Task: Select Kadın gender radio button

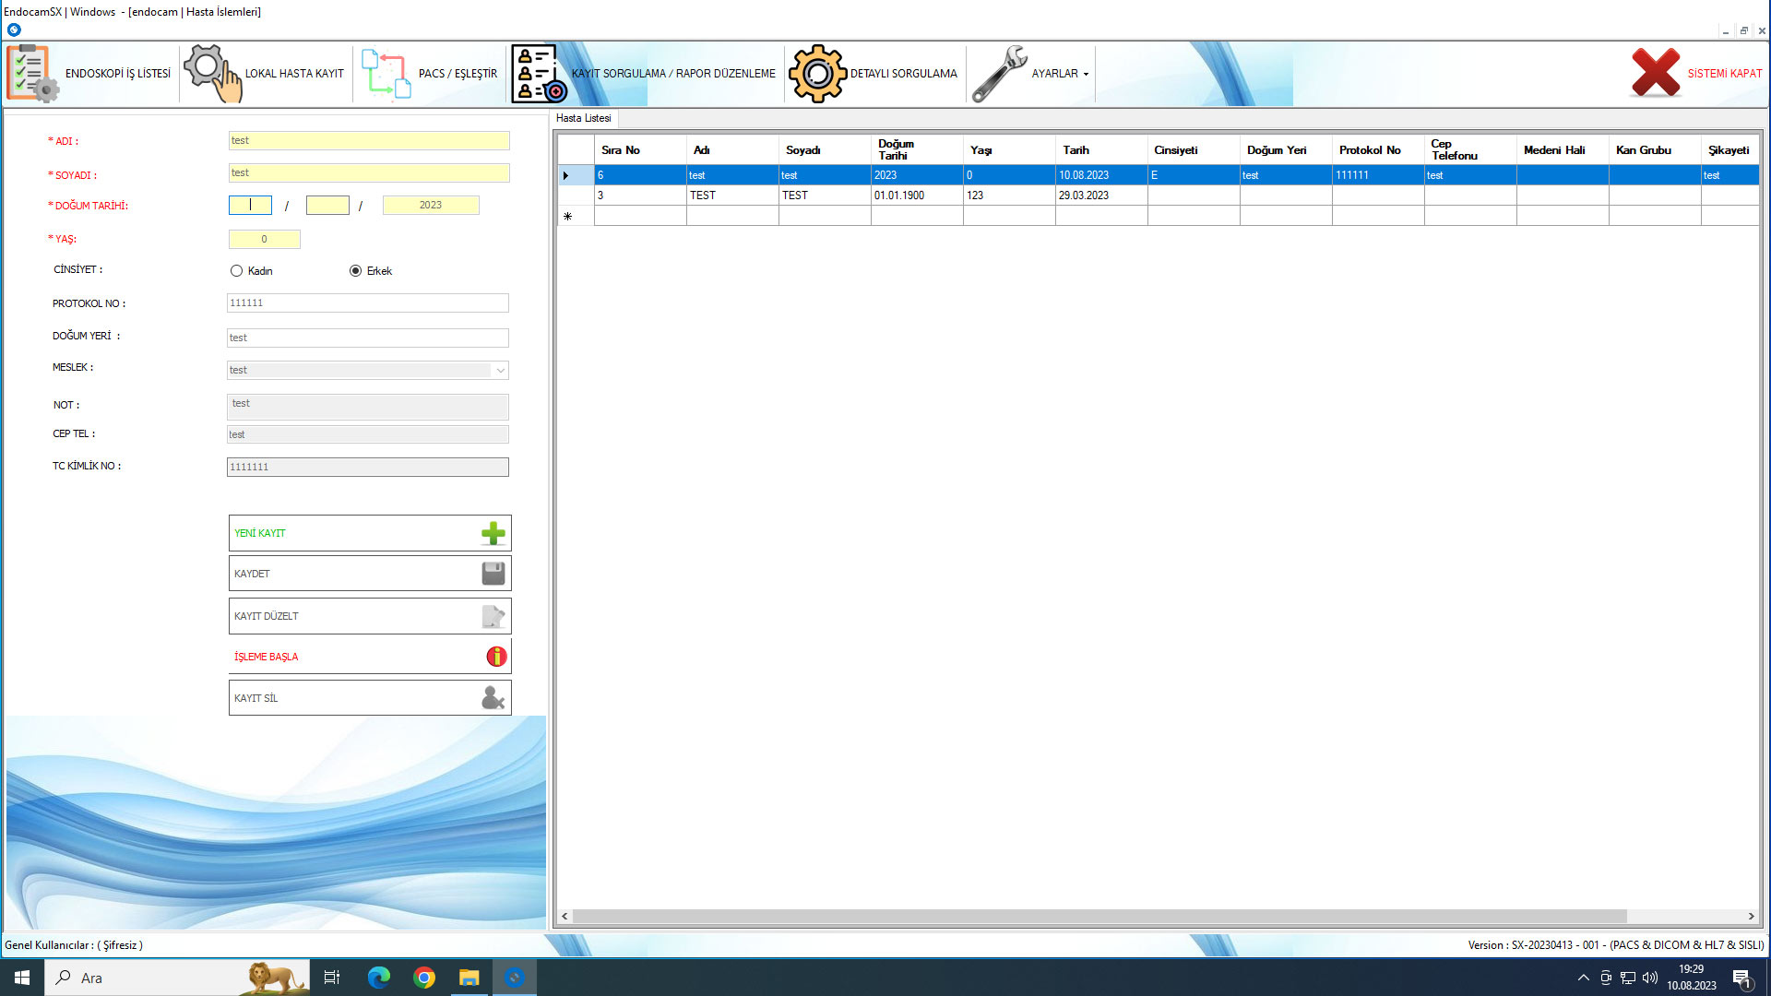Action: pyautogui.click(x=237, y=271)
